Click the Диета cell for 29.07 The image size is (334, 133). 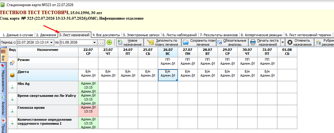point(227,75)
